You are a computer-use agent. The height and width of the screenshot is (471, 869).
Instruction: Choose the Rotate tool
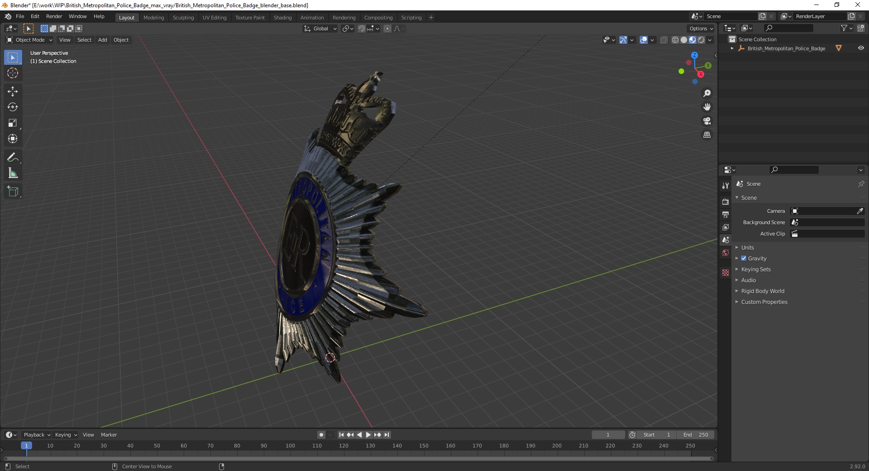[x=13, y=107]
